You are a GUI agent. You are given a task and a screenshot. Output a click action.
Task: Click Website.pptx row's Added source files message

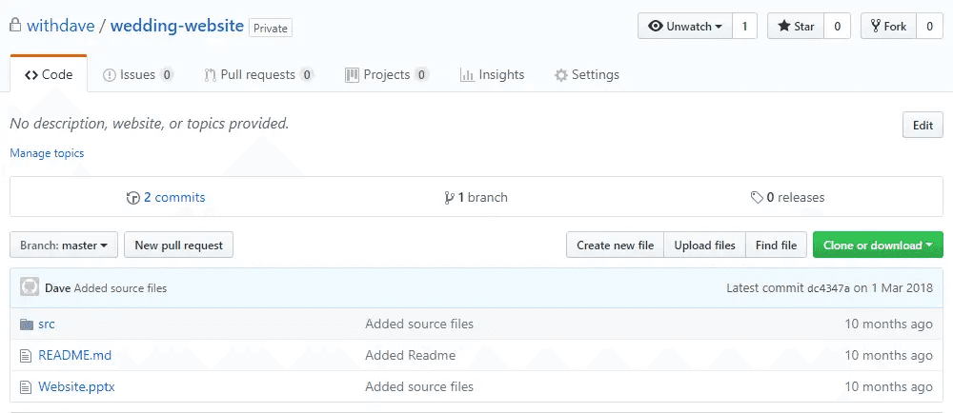click(x=419, y=387)
